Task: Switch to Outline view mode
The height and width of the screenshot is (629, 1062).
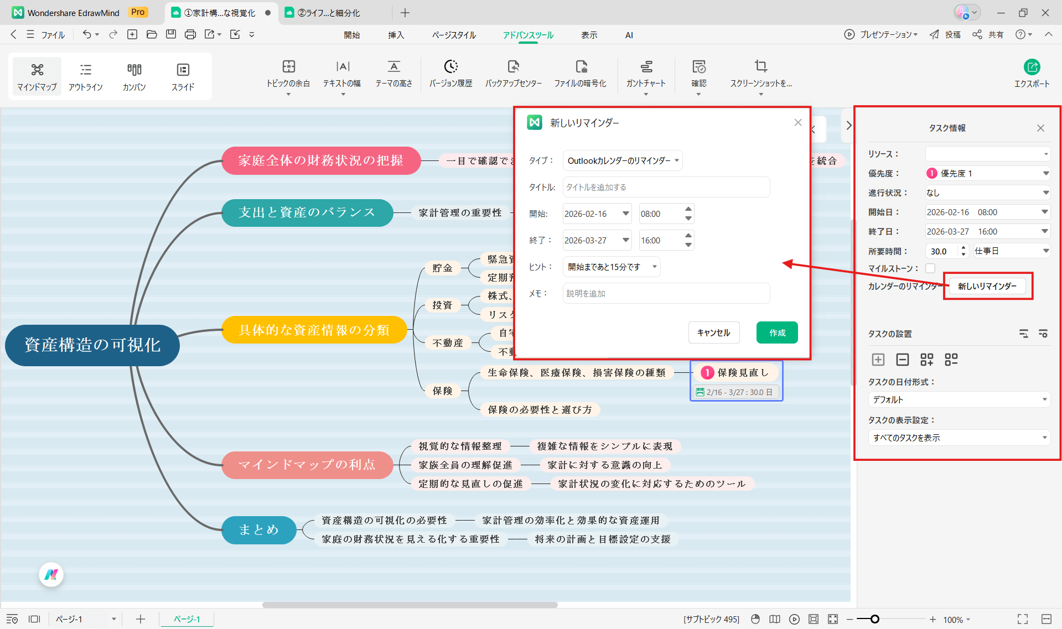Action: click(85, 76)
